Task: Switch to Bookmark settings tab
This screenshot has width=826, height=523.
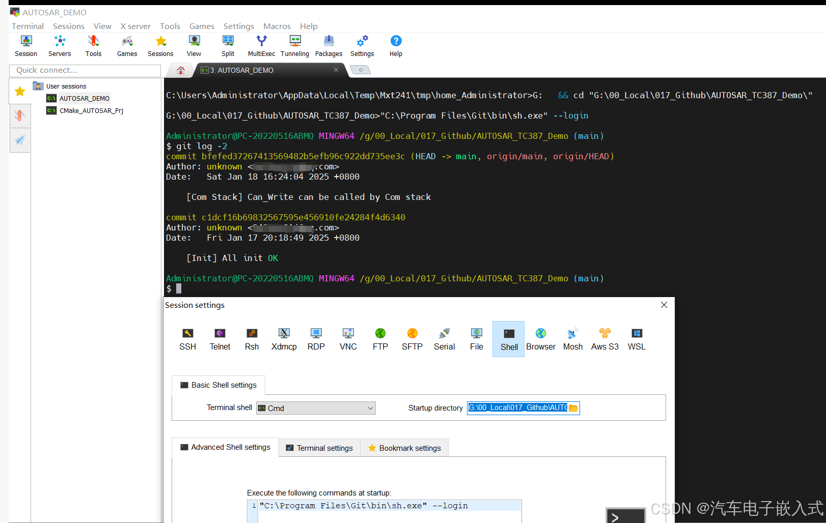Action: point(405,448)
